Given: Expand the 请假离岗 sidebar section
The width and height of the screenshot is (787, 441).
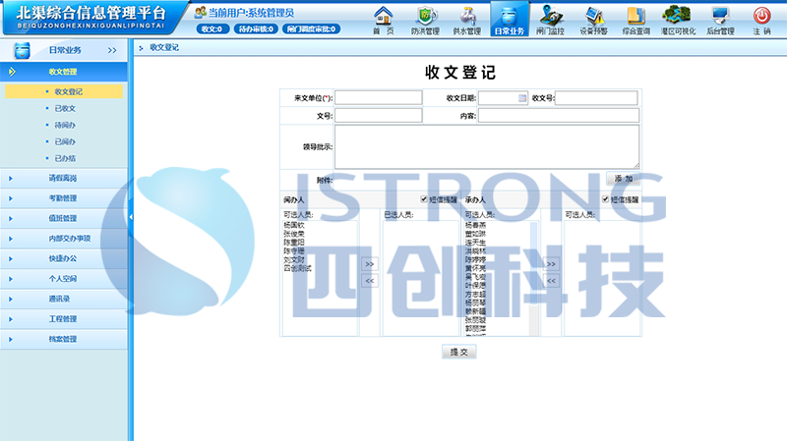Looking at the screenshot, I should tap(63, 179).
